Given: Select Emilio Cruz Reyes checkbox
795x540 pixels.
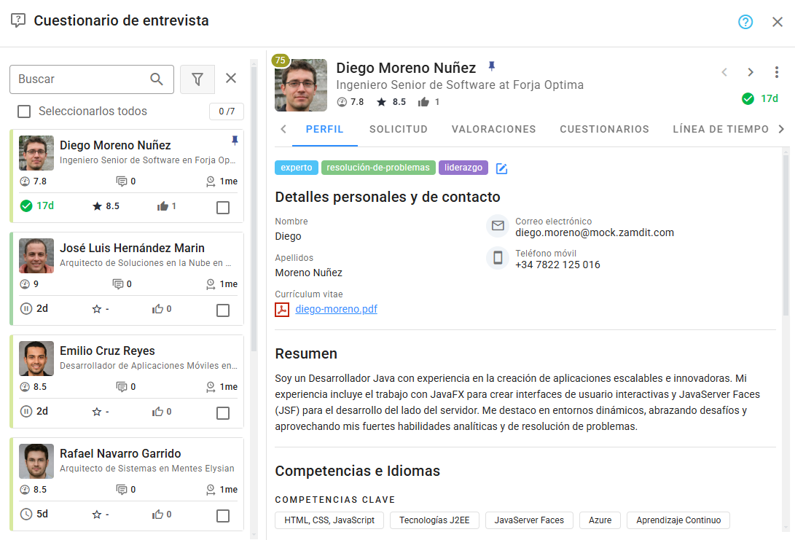Looking at the screenshot, I should tap(223, 413).
